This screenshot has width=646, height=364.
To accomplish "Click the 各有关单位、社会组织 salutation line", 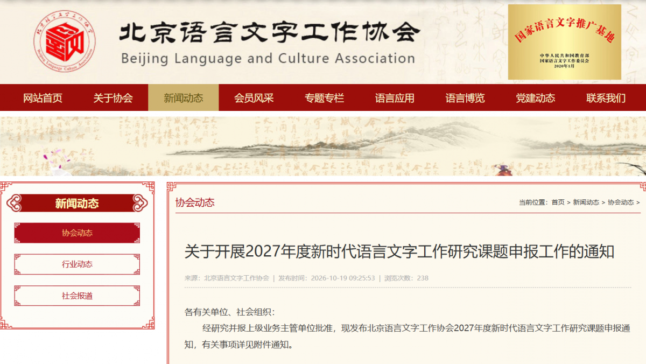I will click(x=230, y=312).
